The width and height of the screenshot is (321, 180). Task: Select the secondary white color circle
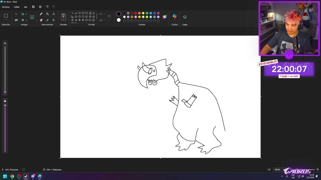point(119,20)
